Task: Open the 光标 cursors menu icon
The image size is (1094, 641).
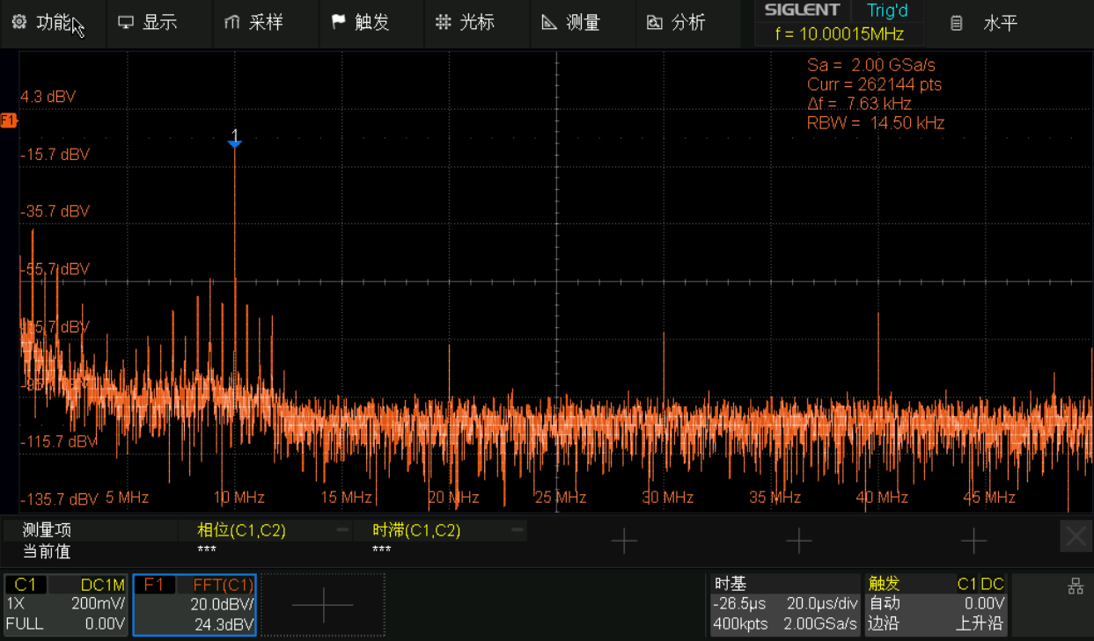Action: point(444,23)
